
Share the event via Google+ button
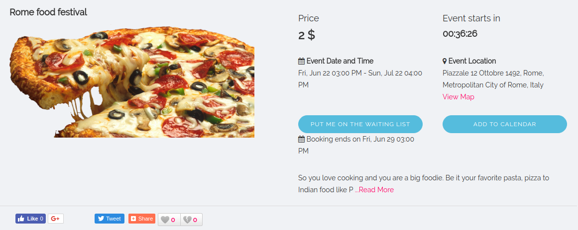(x=55, y=219)
